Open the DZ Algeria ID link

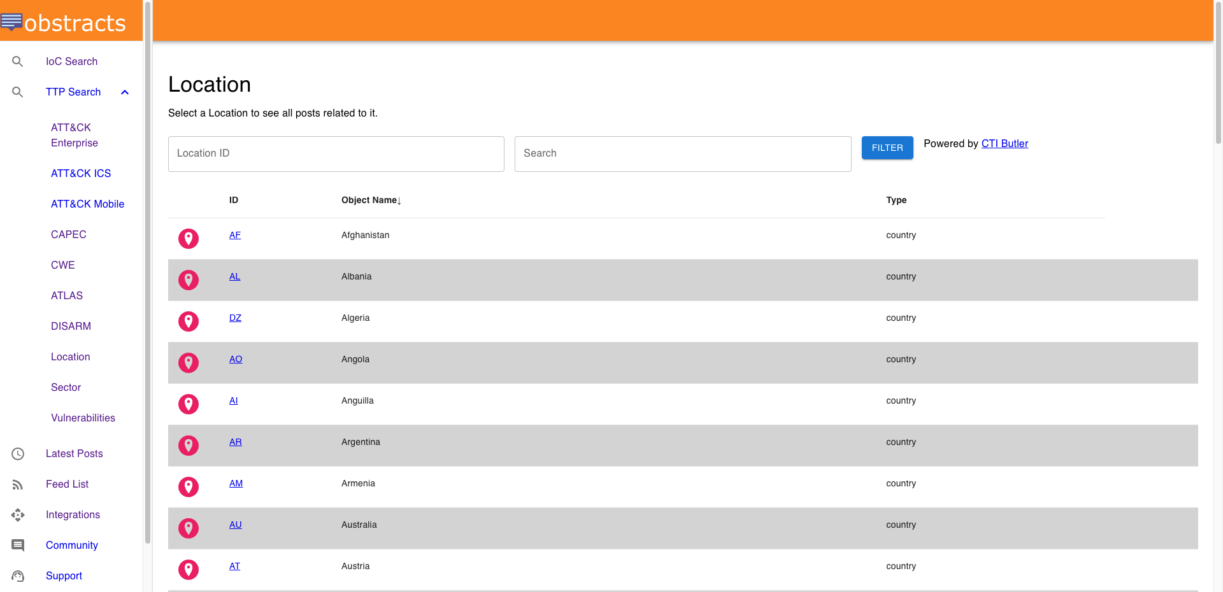point(235,318)
